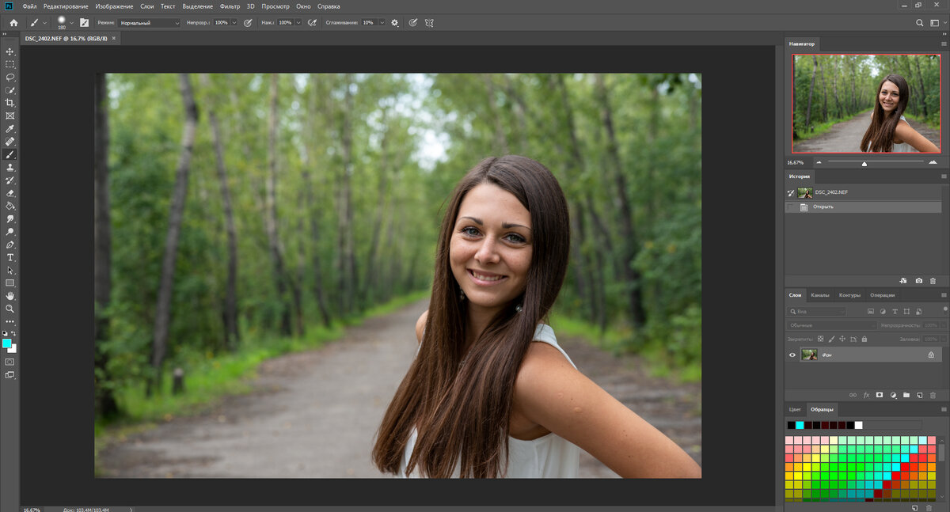This screenshot has height=512, width=950.
Task: Open the Режим blend mode dropdown
Action: click(150, 23)
